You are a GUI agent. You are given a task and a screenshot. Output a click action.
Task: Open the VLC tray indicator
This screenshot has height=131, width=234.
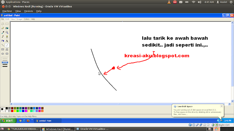tap(169, 2)
